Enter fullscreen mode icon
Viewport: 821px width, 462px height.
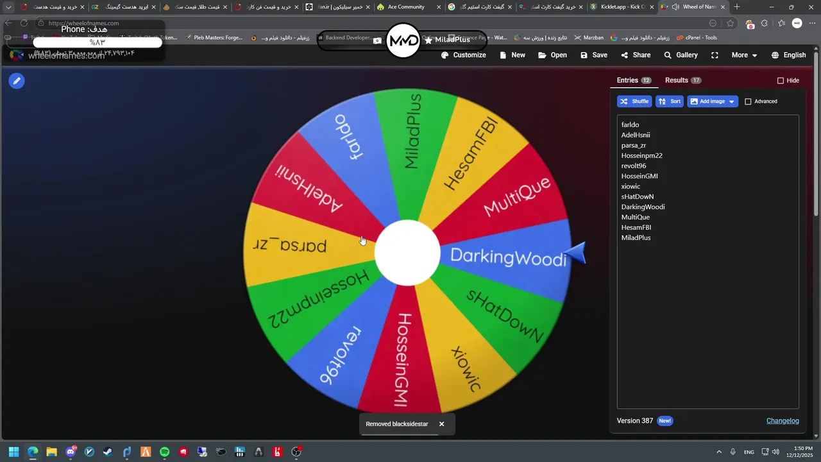pyautogui.click(x=715, y=55)
